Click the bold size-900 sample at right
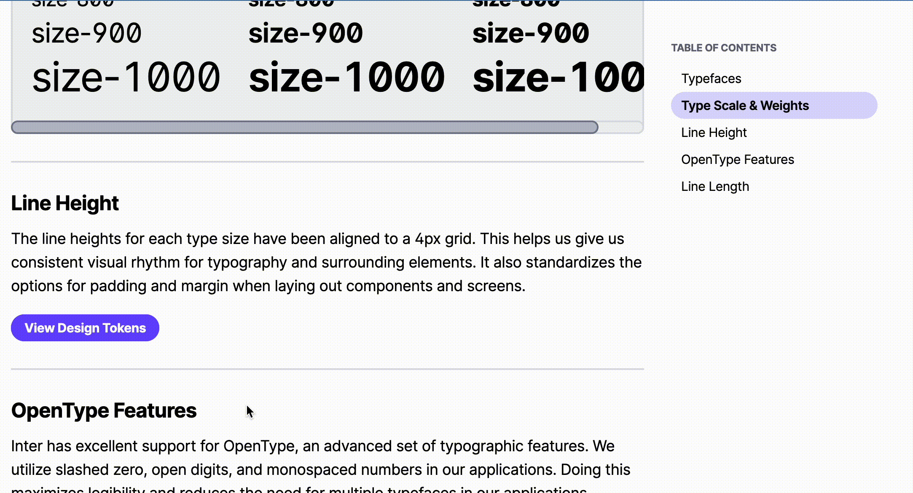The height and width of the screenshot is (493, 913). (531, 33)
